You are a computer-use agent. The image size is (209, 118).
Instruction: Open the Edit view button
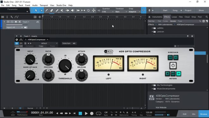click(x=185, y=114)
